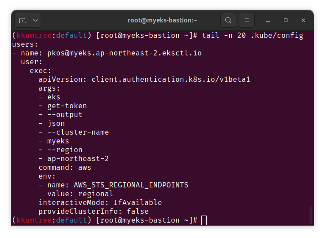Click the value: regional line
325x238 pixels.
click(80, 194)
